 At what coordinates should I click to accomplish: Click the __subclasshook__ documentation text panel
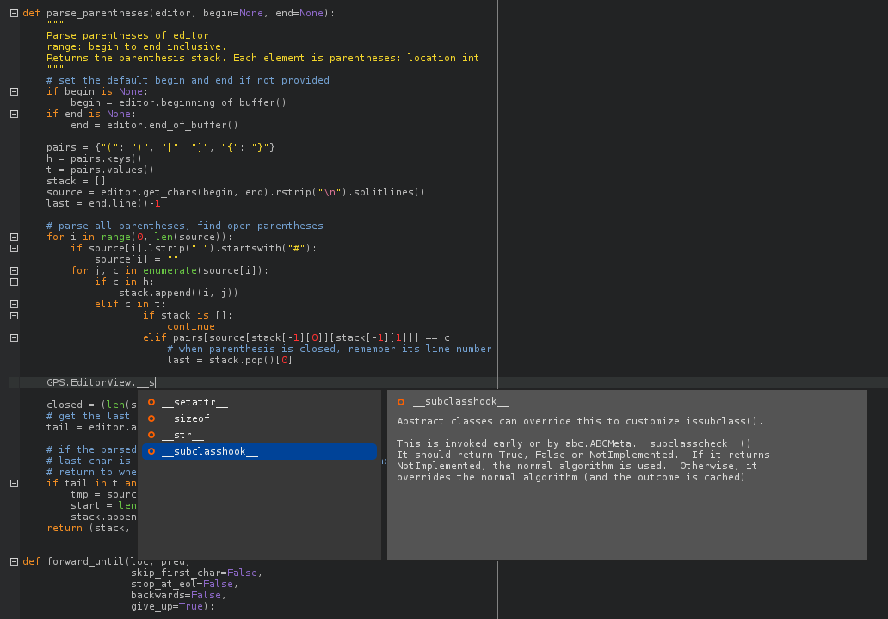coord(626,482)
